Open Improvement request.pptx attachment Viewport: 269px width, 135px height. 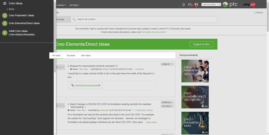coord(86,85)
